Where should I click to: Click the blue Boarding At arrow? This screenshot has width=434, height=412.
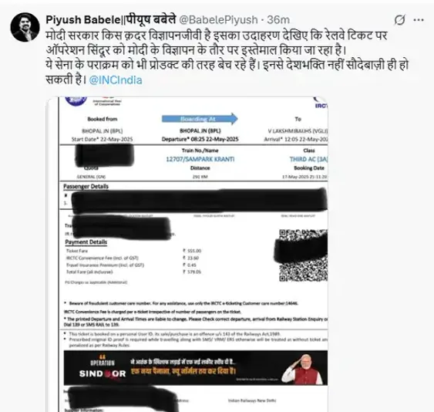(x=200, y=119)
